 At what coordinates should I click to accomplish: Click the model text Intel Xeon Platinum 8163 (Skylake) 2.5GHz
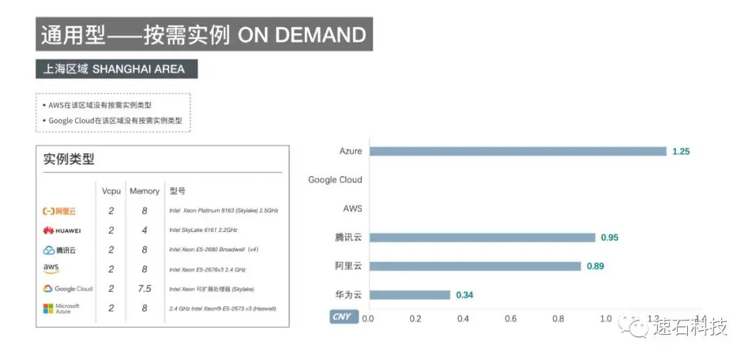click(x=224, y=211)
